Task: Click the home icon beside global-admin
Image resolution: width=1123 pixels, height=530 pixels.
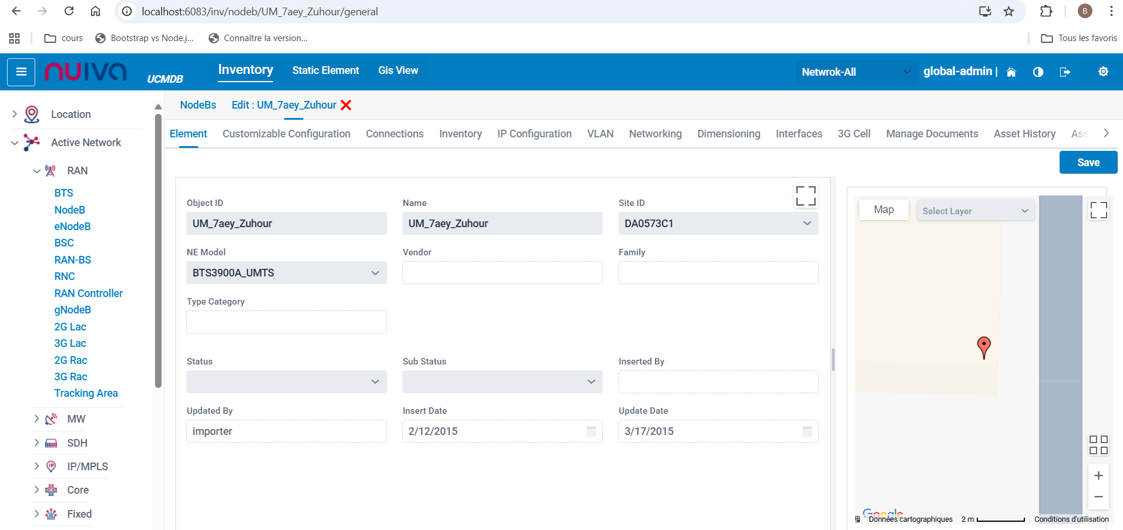Action: coord(1011,72)
